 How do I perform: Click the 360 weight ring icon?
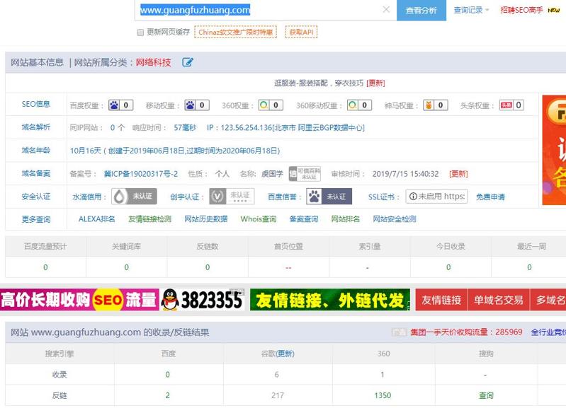click(x=264, y=105)
